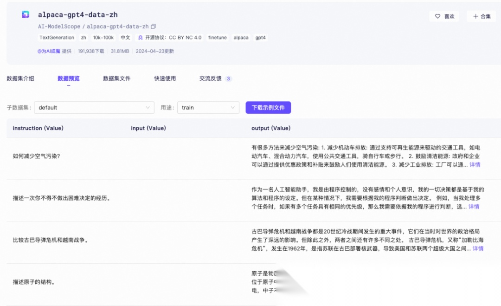
Task: Click output text about 减少空气污染 methods
Action: (x=366, y=156)
